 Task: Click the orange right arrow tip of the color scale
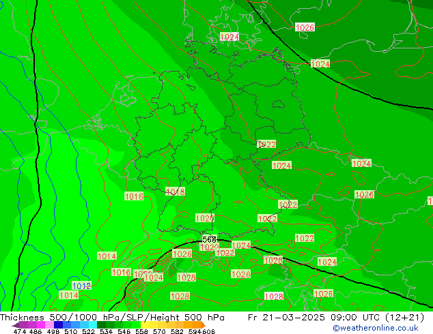pos(204,325)
